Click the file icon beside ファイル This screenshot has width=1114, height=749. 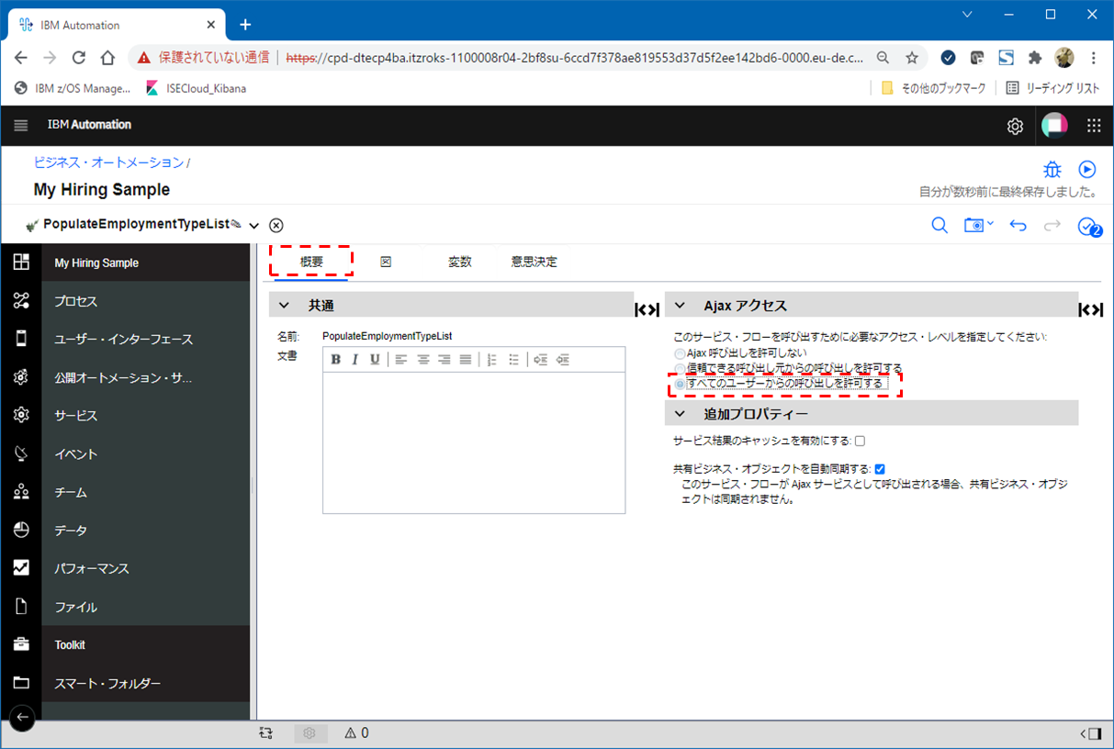[x=21, y=607]
